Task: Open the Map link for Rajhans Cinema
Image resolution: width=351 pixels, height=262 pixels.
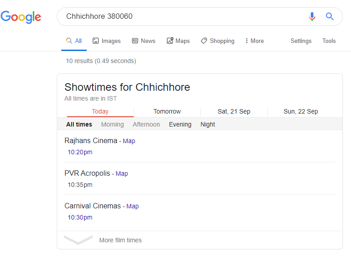Action: pyautogui.click(x=129, y=141)
